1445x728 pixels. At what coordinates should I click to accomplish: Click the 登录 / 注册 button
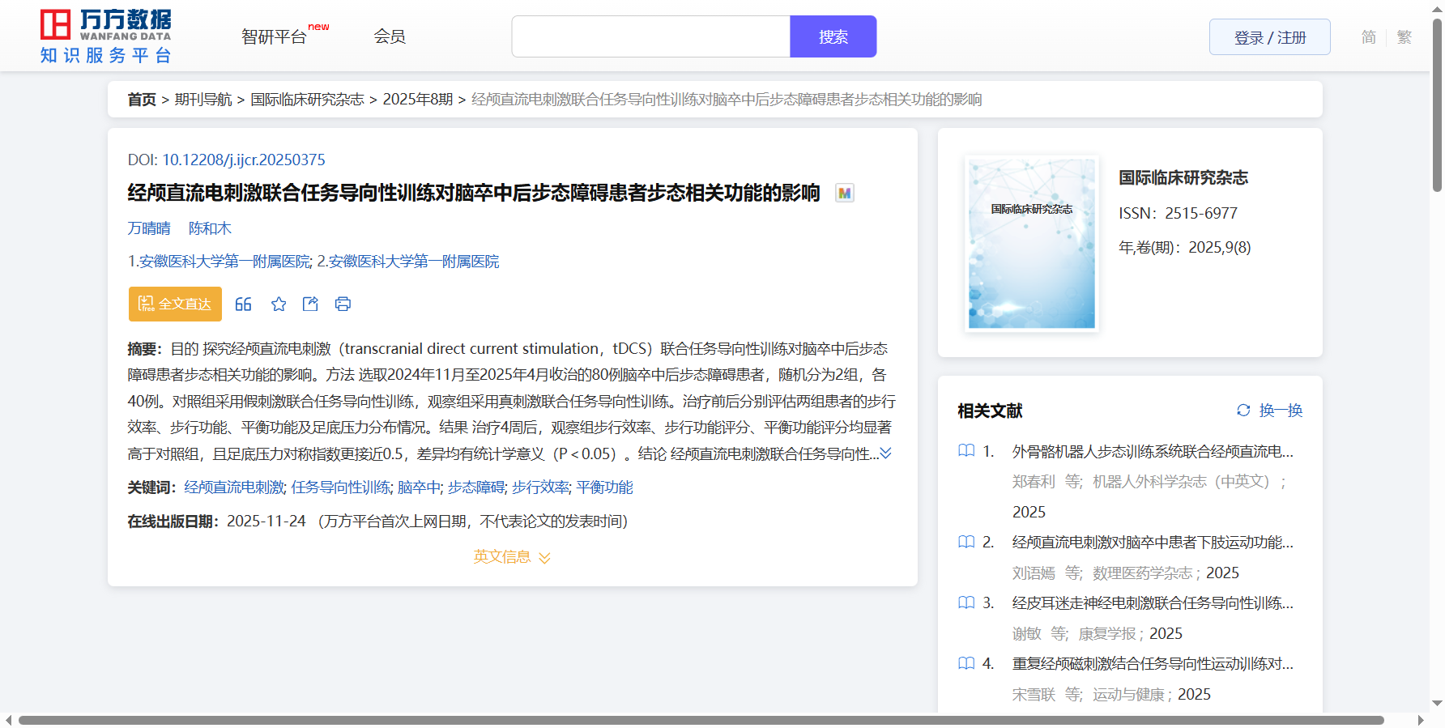(x=1269, y=37)
